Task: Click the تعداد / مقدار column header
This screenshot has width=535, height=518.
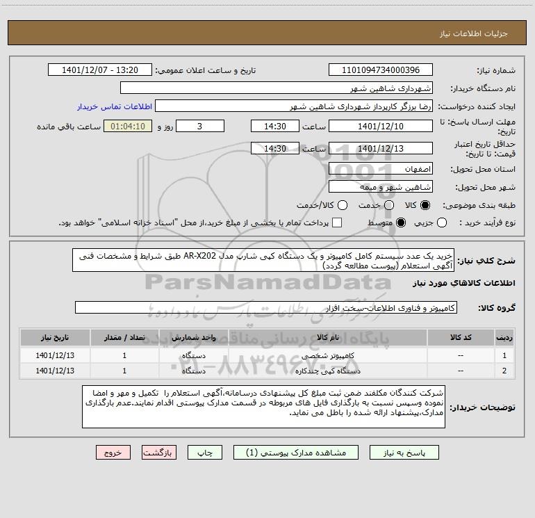Action: tap(124, 338)
